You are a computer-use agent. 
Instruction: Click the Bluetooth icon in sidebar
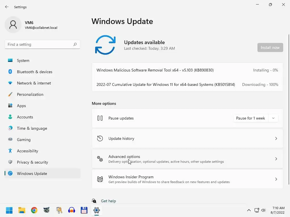(10, 71)
